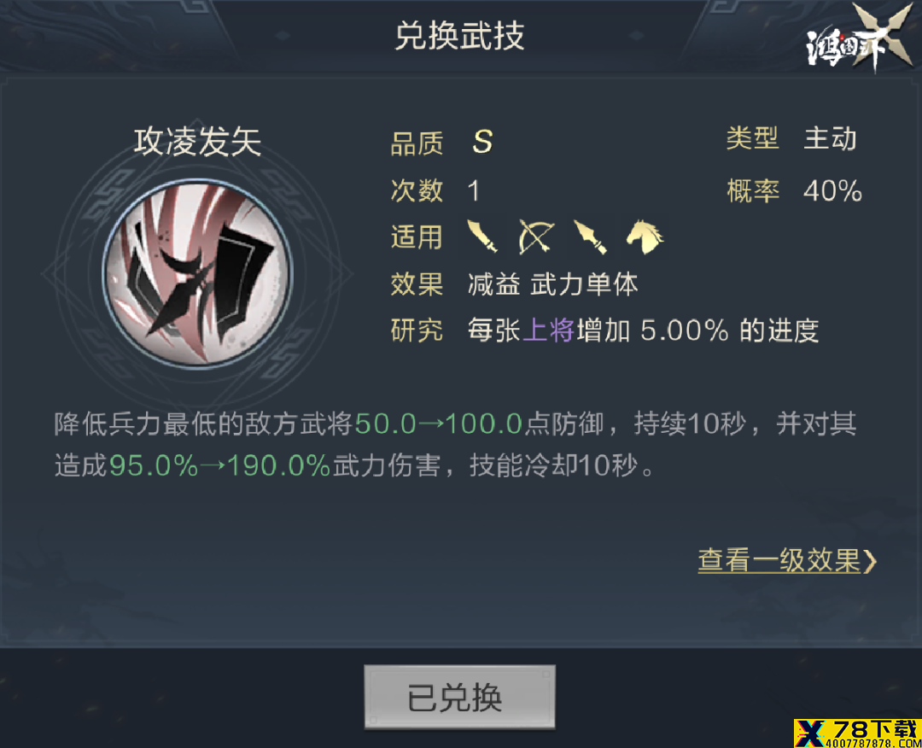Click the 5.00% research progress text

(685, 330)
